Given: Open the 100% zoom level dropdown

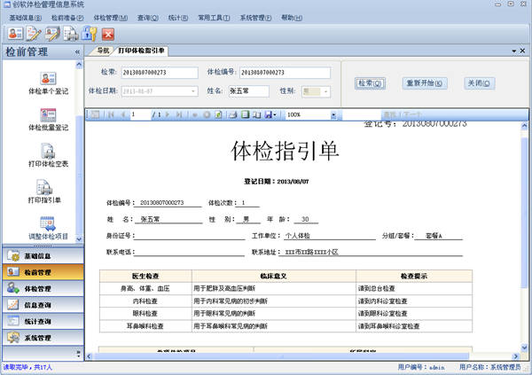Looking at the screenshot, I should [x=333, y=115].
